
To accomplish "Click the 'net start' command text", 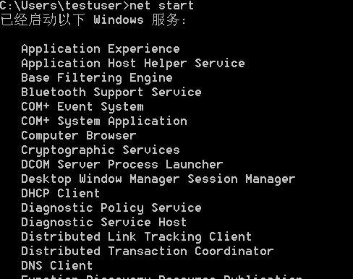I will click(161, 5).
